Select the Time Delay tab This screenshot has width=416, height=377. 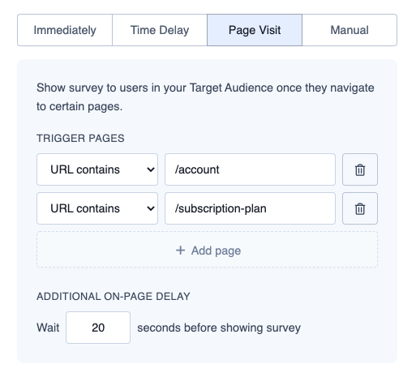click(160, 30)
